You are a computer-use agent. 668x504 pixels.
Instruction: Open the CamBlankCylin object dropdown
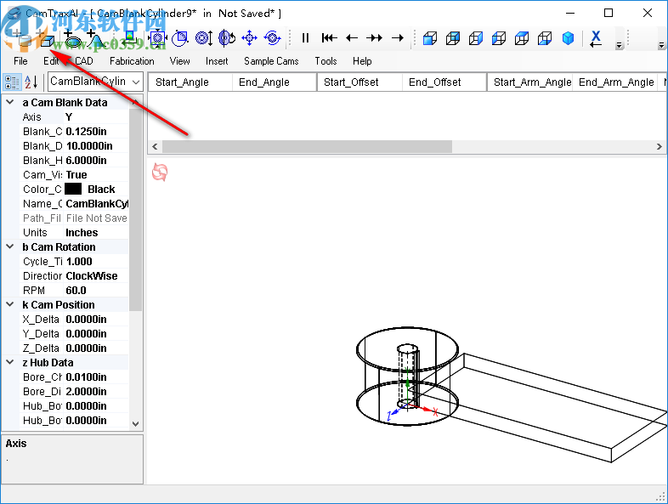click(x=133, y=82)
